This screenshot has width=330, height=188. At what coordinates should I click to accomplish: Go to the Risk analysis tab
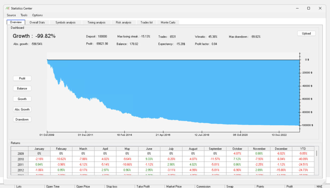(123, 22)
